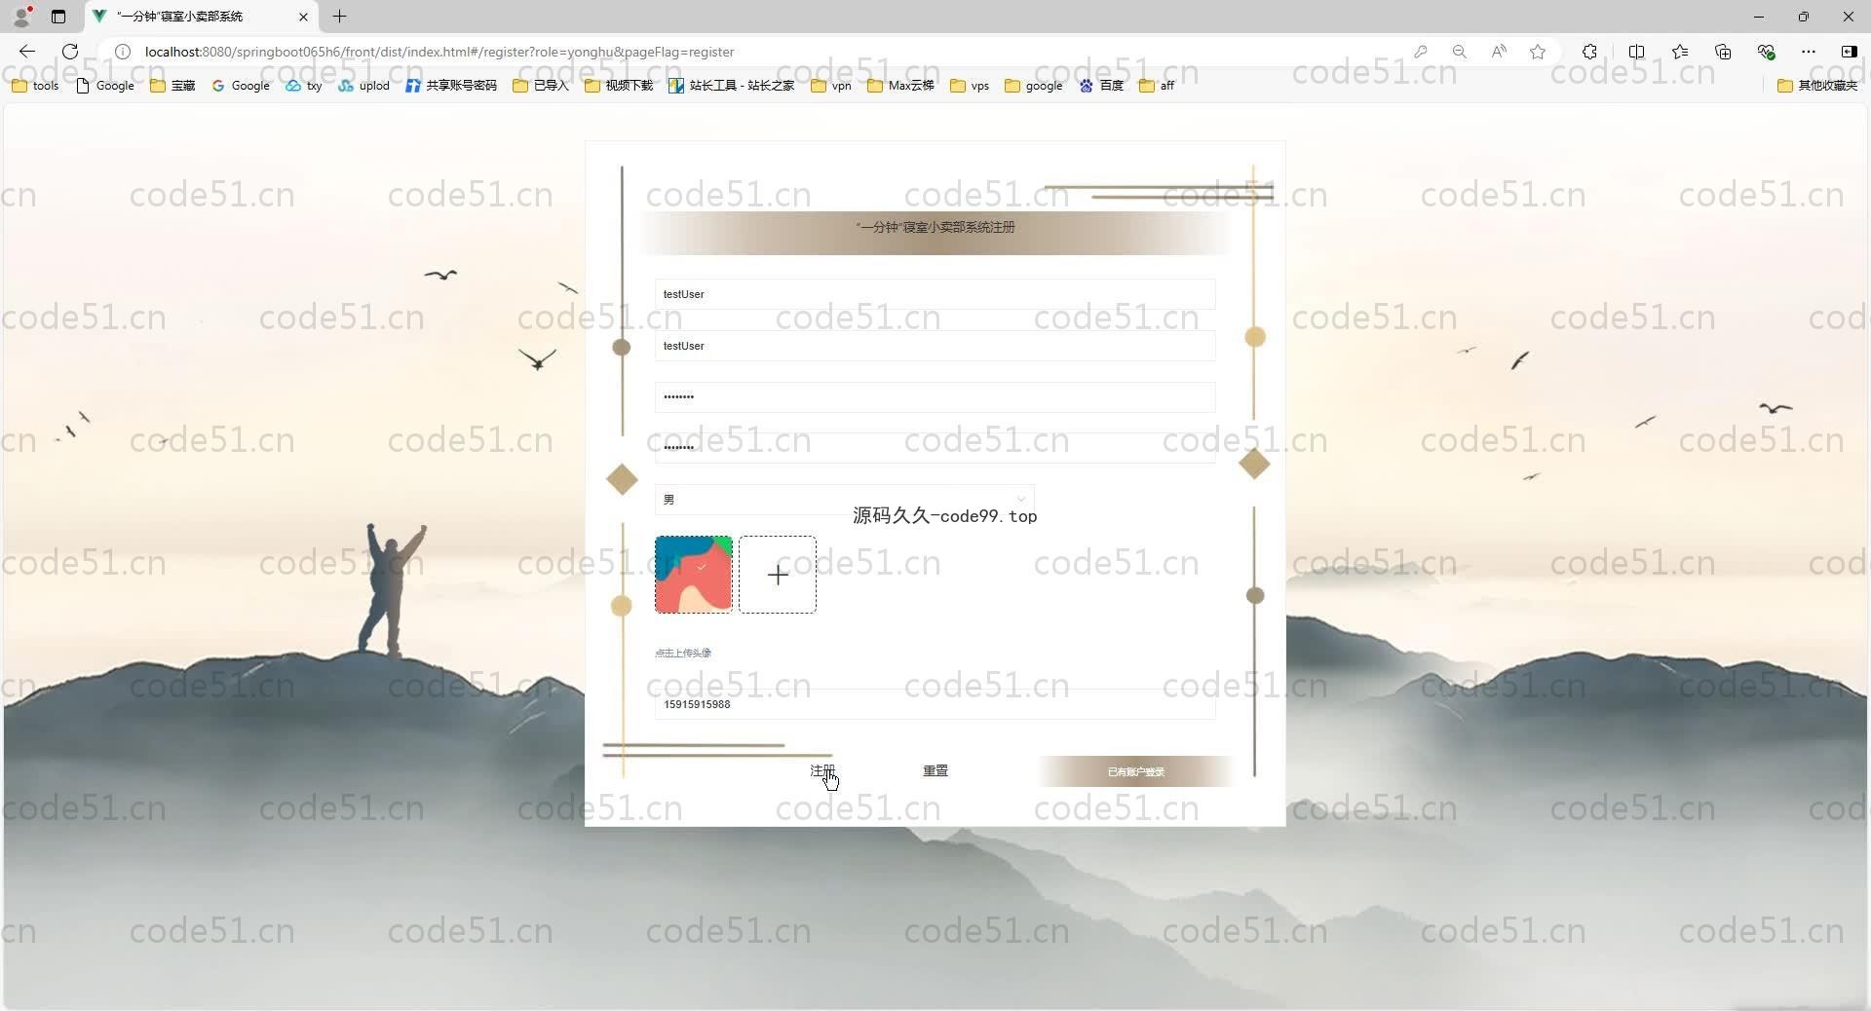This screenshot has height=1011, width=1871.
Task: Open browser settings and more menu
Action: point(1809,52)
